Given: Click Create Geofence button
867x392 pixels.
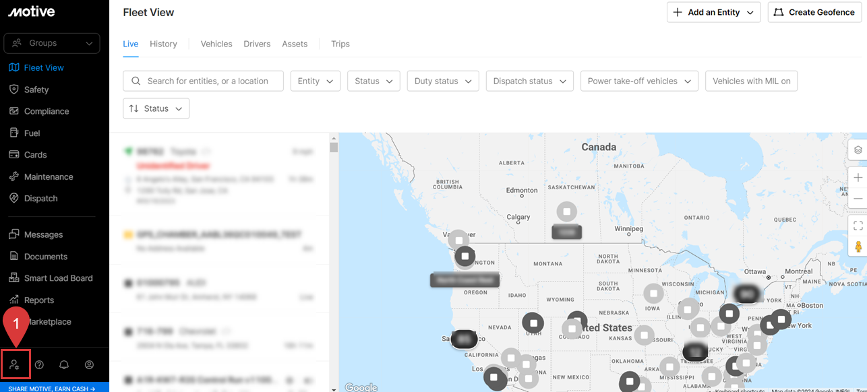Looking at the screenshot, I should [814, 12].
